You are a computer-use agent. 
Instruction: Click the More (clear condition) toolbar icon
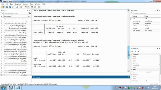[35, 7]
